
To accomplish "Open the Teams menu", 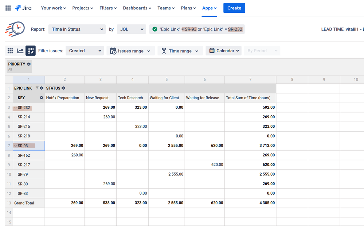I will coord(166,8).
